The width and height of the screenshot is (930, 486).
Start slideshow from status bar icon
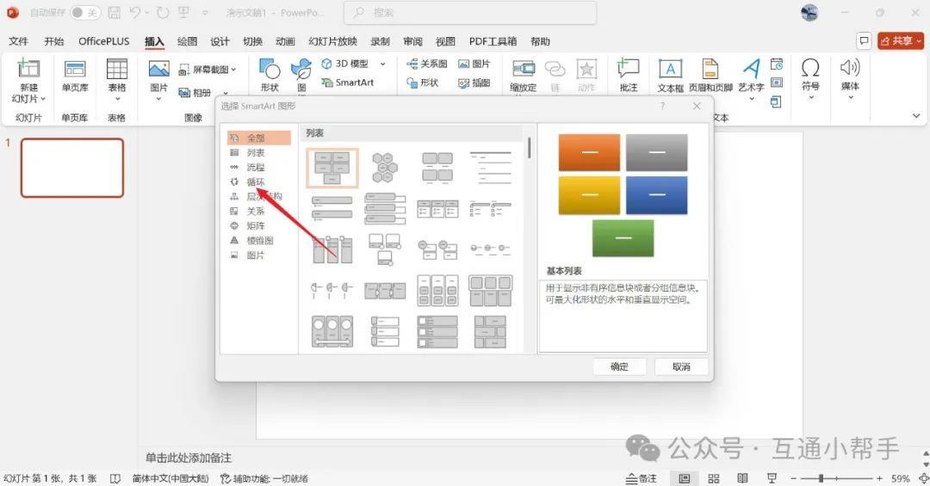click(772, 478)
